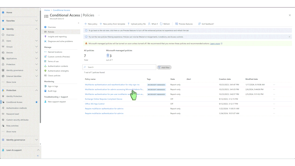
Task: Click the Add filter button
Action: pos(164,67)
